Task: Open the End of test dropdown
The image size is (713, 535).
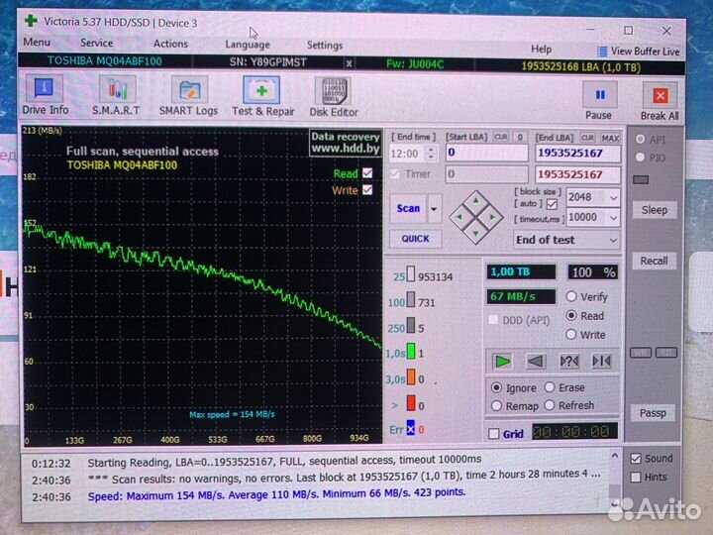Action: (x=613, y=240)
